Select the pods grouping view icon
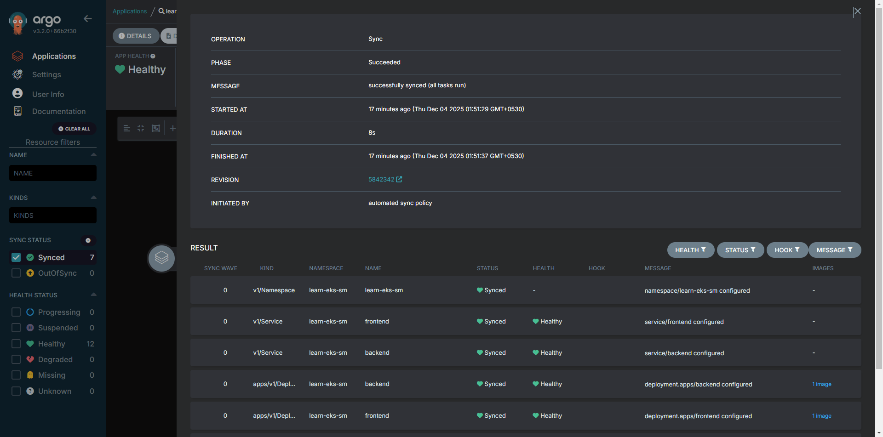 tap(156, 128)
